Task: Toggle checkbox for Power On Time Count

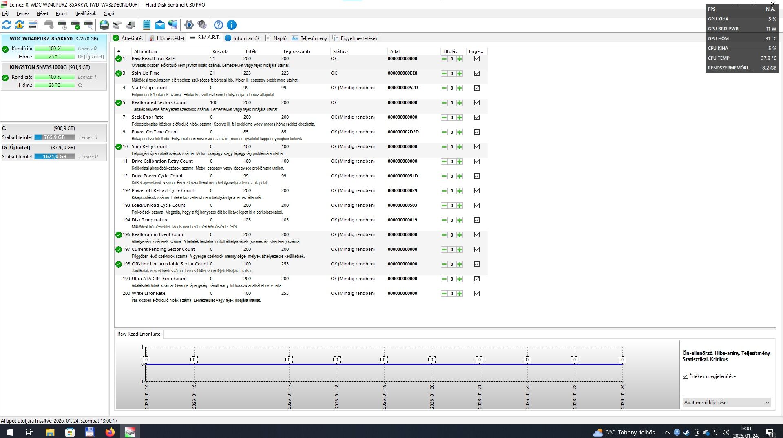Action: point(477,132)
